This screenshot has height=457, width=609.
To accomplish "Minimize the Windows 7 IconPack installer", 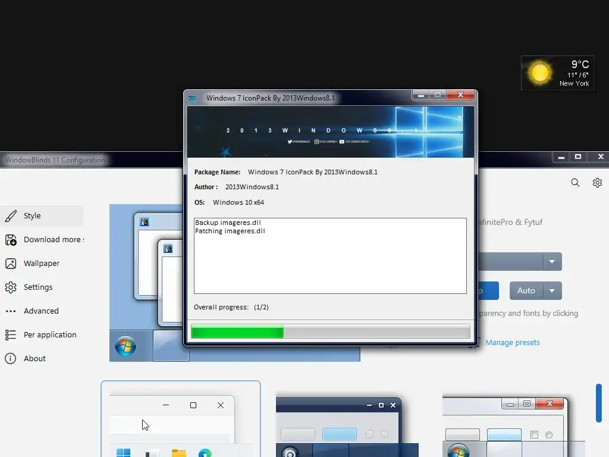I will pos(420,95).
